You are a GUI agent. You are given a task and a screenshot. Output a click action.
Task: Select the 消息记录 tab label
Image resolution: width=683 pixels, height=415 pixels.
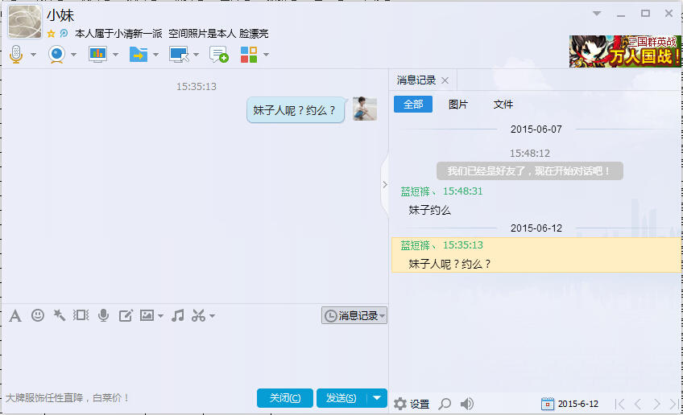[416, 80]
